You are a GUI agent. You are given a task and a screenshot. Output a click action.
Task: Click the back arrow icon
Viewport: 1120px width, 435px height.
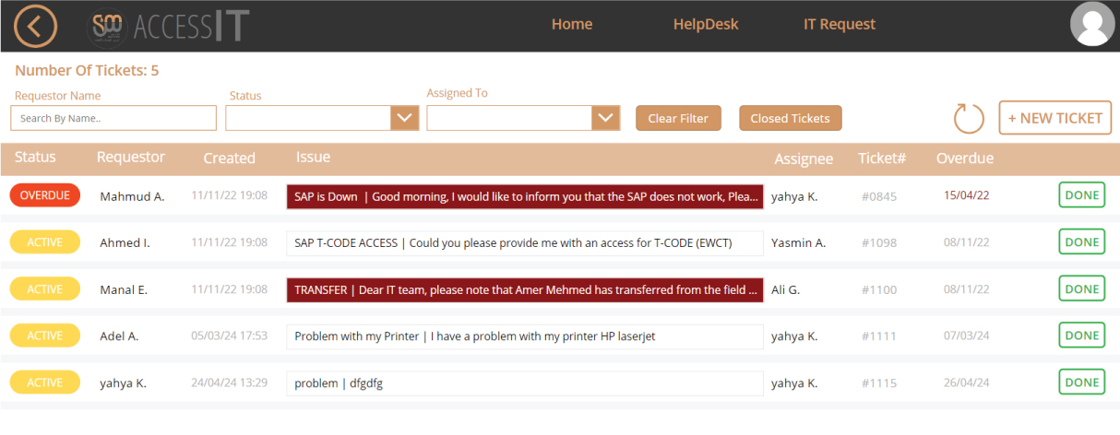point(35,26)
